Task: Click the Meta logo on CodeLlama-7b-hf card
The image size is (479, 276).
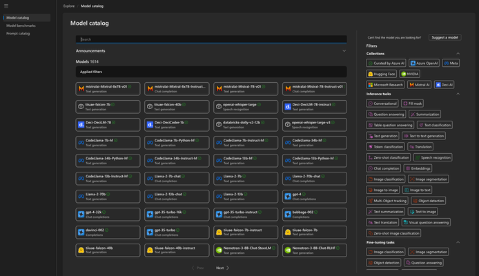Action: [81, 143]
